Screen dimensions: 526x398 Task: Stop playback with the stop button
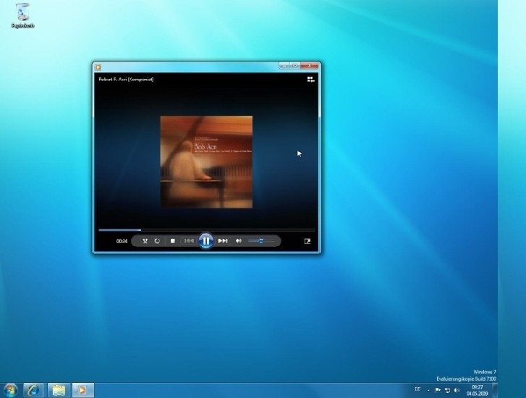click(172, 241)
